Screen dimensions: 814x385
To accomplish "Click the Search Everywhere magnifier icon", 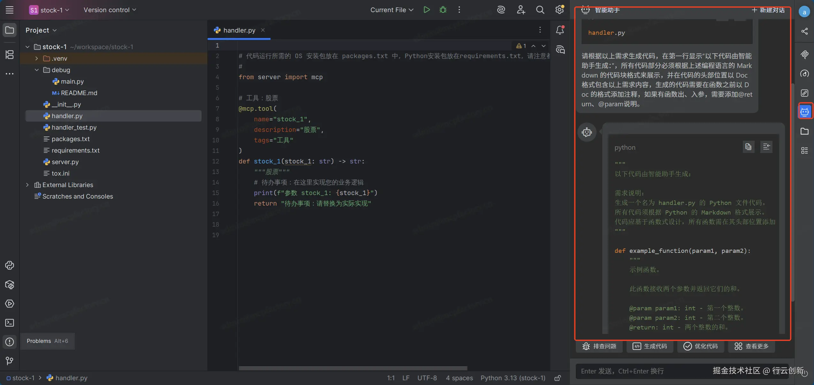I will coord(540,10).
